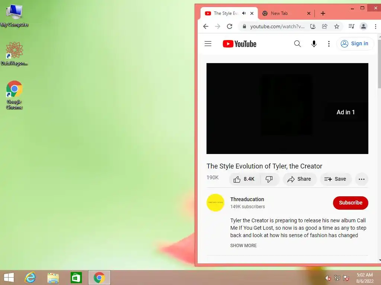Open Action Center flag icon

pos(346,278)
